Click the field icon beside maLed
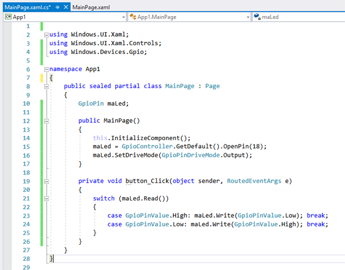This screenshot has width=345, height=270. [x=257, y=17]
